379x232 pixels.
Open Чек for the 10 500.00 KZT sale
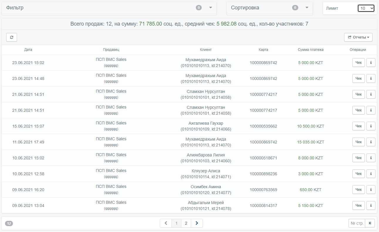(358, 126)
